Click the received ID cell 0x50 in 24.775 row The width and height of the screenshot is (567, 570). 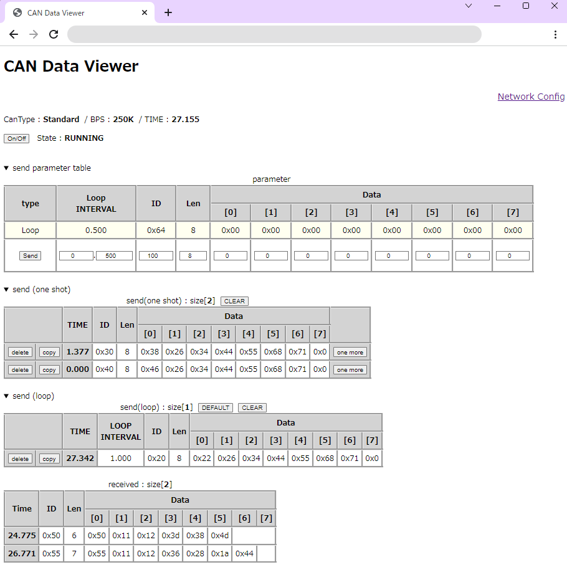click(51, 536)
